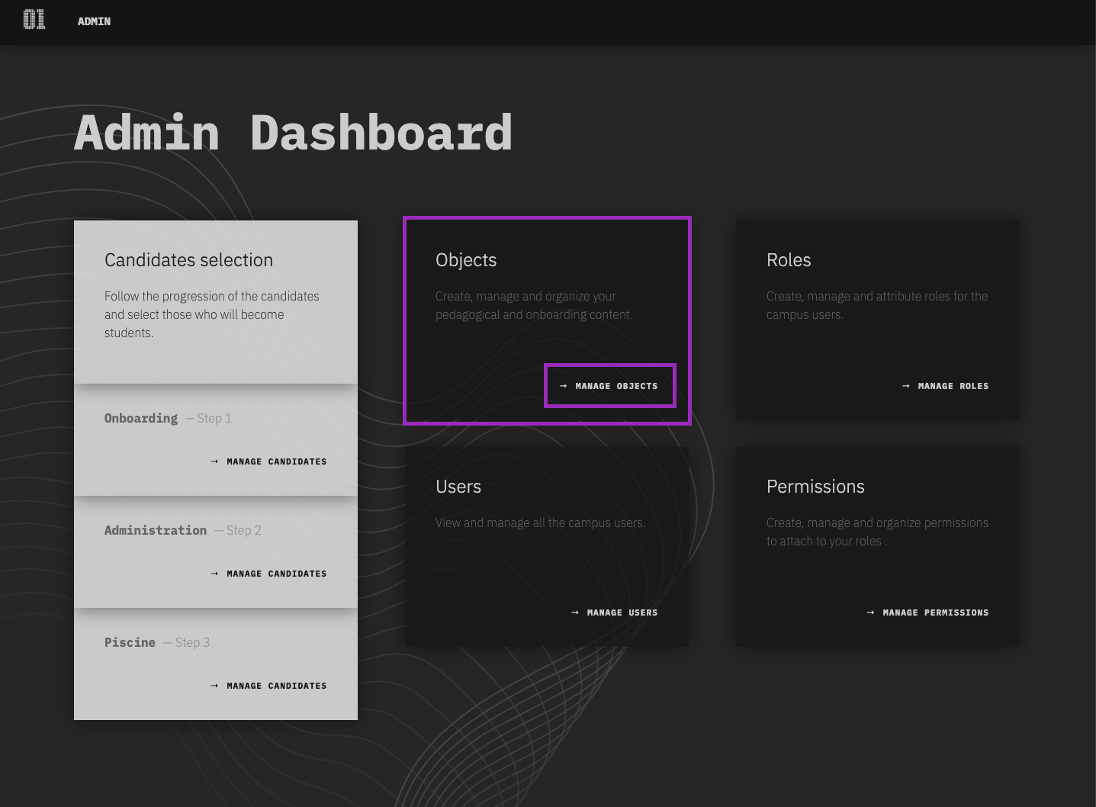Screen dimensions: 1096x807
Task: Click the arrow icon beside Manage Objects
Action: pos(564,386)
